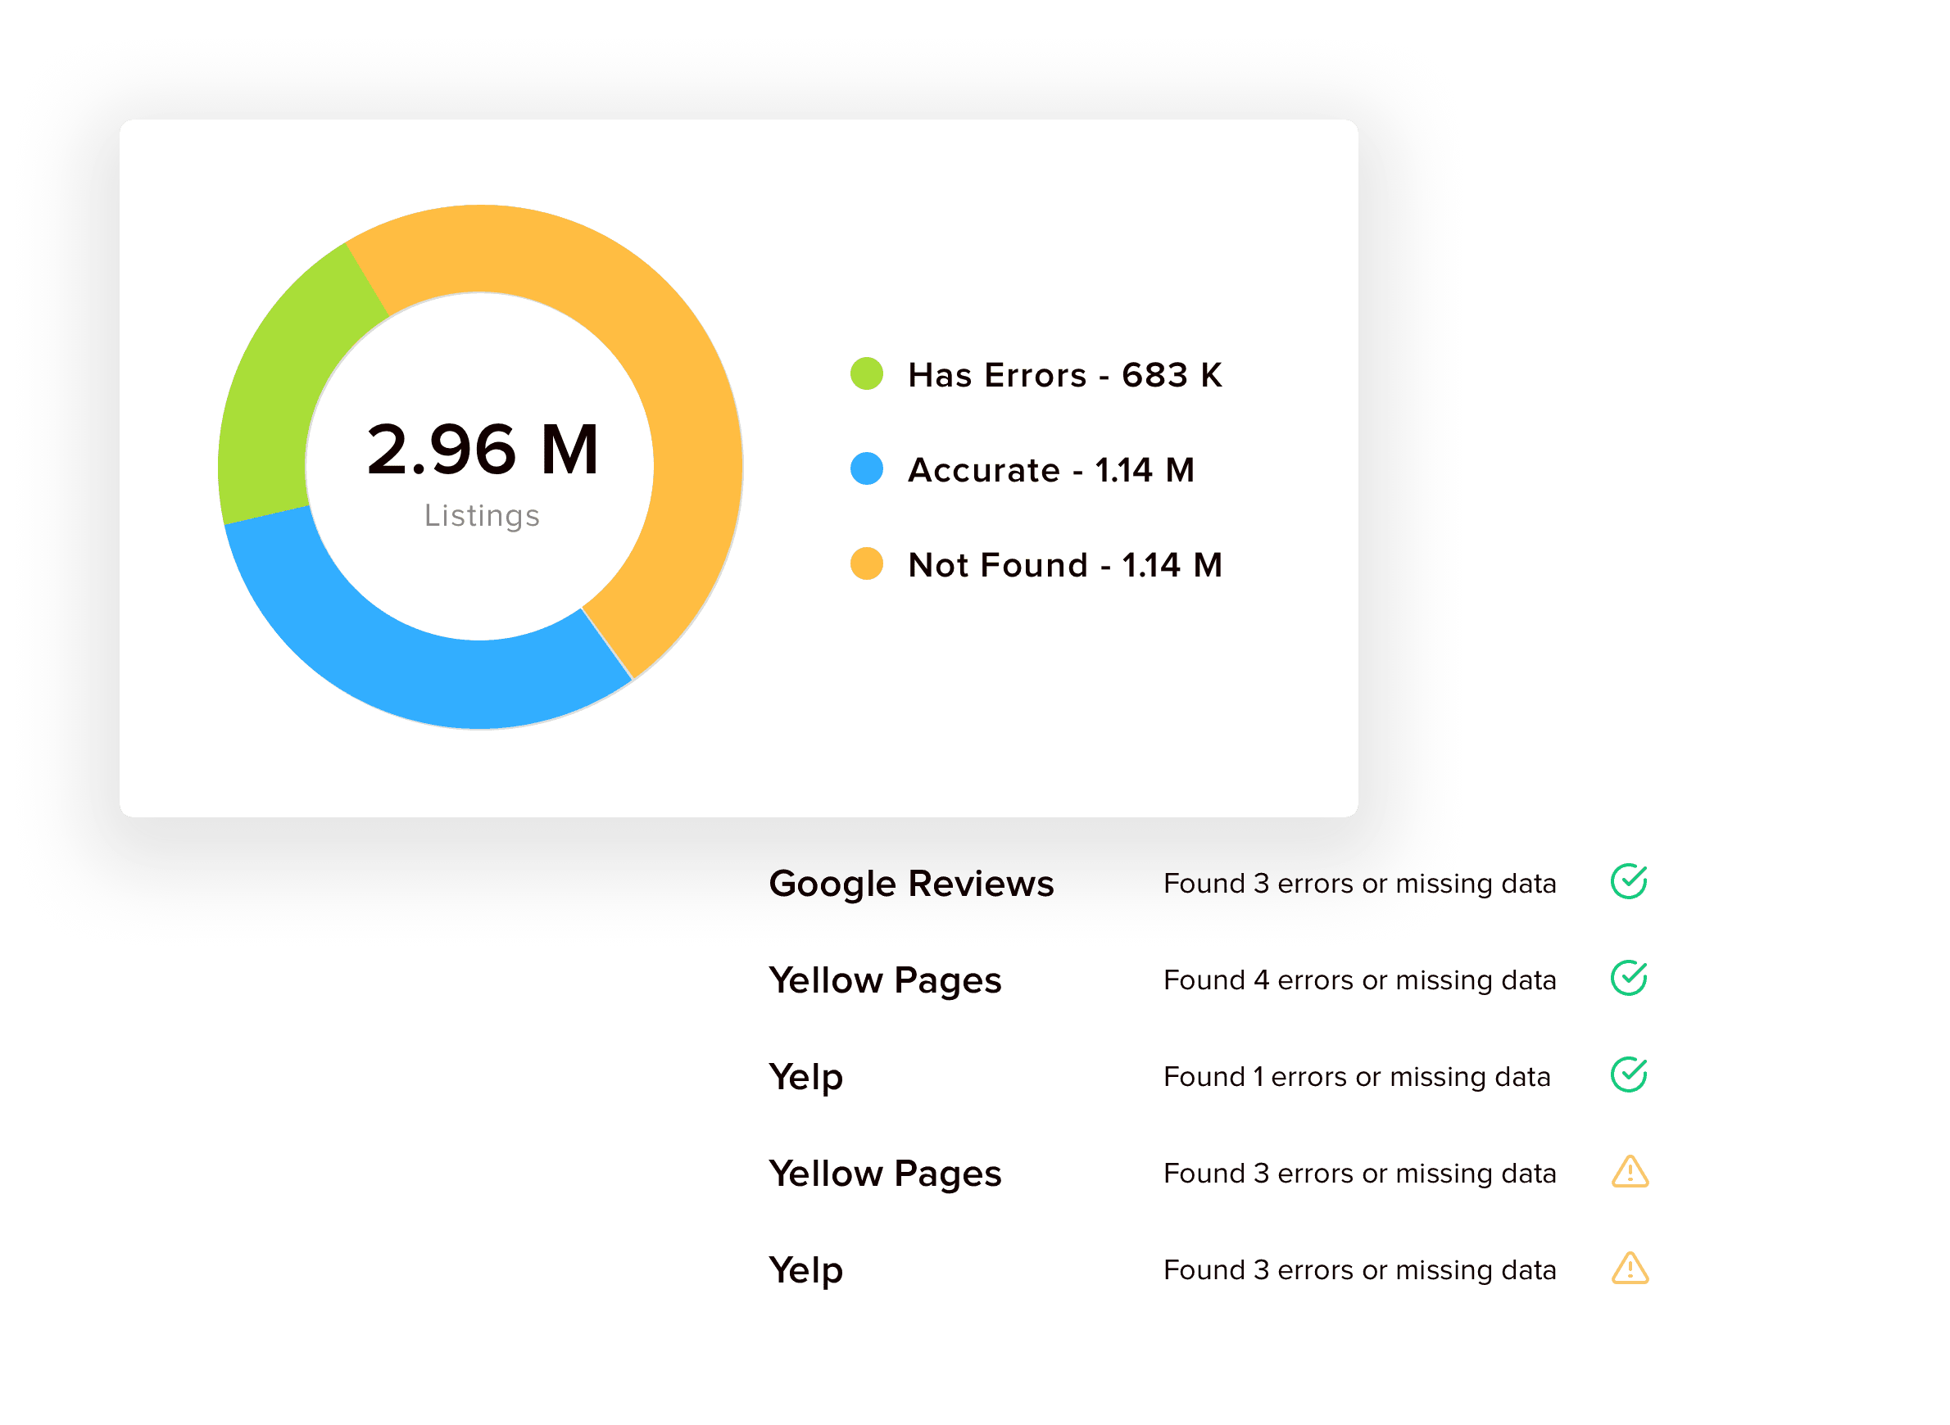Click 'Found 4 errors or missing data' text
The width and height of the screenshot is (1950, 1425).
[x=1360, y=981]
